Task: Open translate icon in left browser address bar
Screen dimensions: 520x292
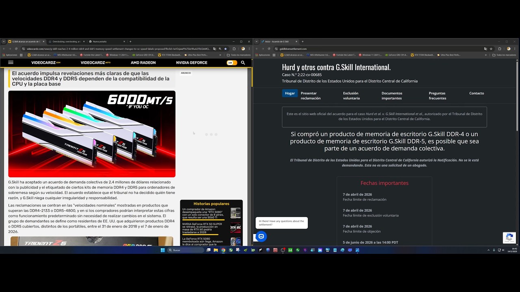Action: (x=214, y=49)
